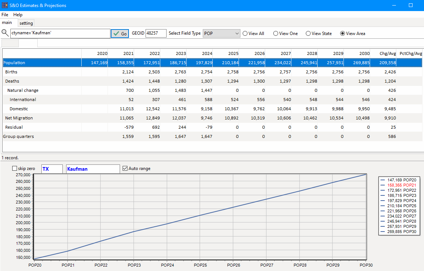Select the Net Migration row

19,118
